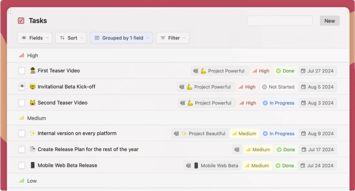
Task: Open the Grouped by 1 field dropdown
Action: [121, 38]
